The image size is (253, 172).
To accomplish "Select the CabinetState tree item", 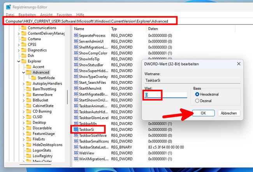I will [43, 106].
